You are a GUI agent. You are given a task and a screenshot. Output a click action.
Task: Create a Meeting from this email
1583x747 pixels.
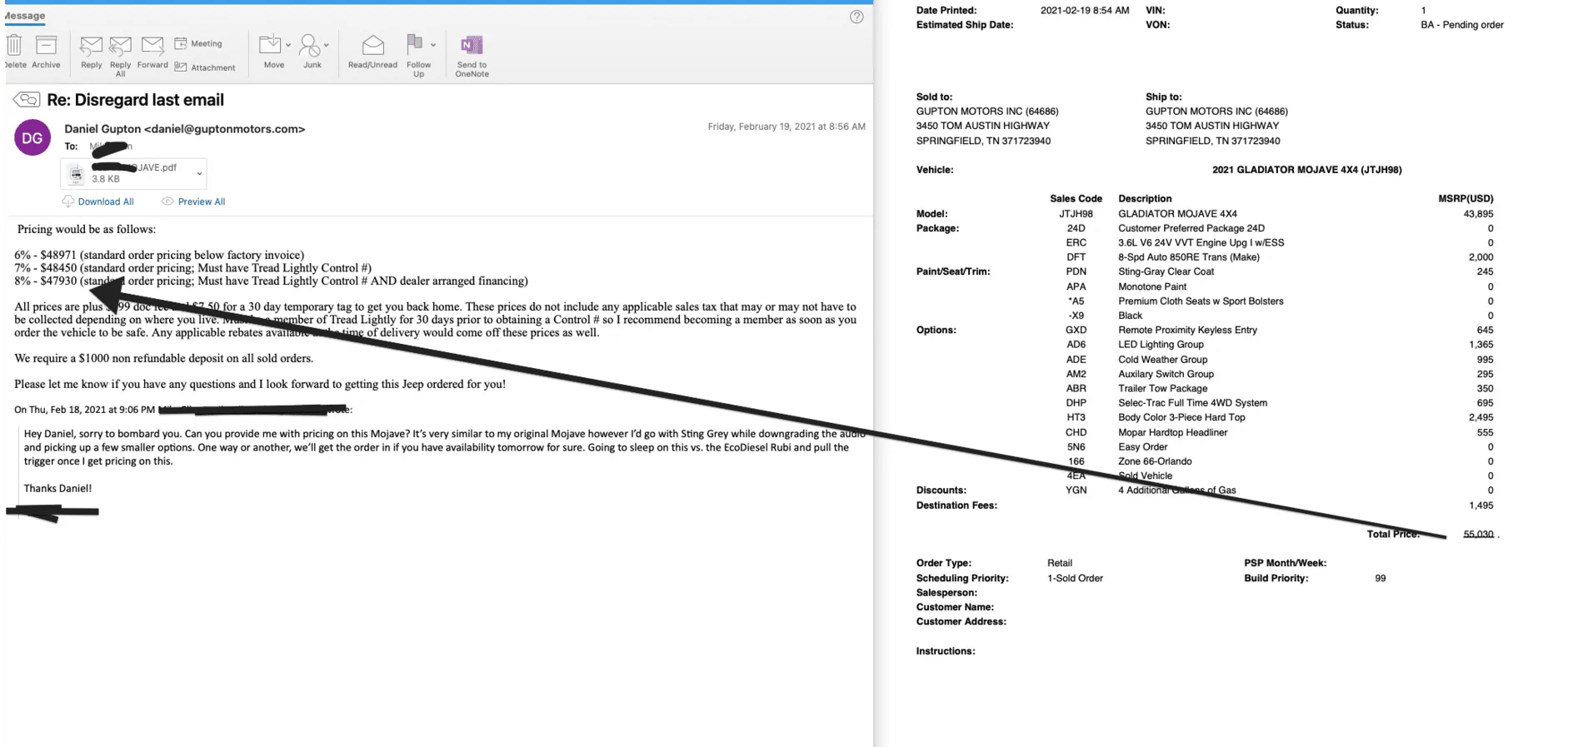coord(198,43)
